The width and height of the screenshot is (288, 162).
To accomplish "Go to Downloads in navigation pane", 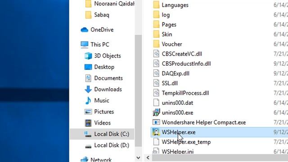I will click(x=108, y=89).
